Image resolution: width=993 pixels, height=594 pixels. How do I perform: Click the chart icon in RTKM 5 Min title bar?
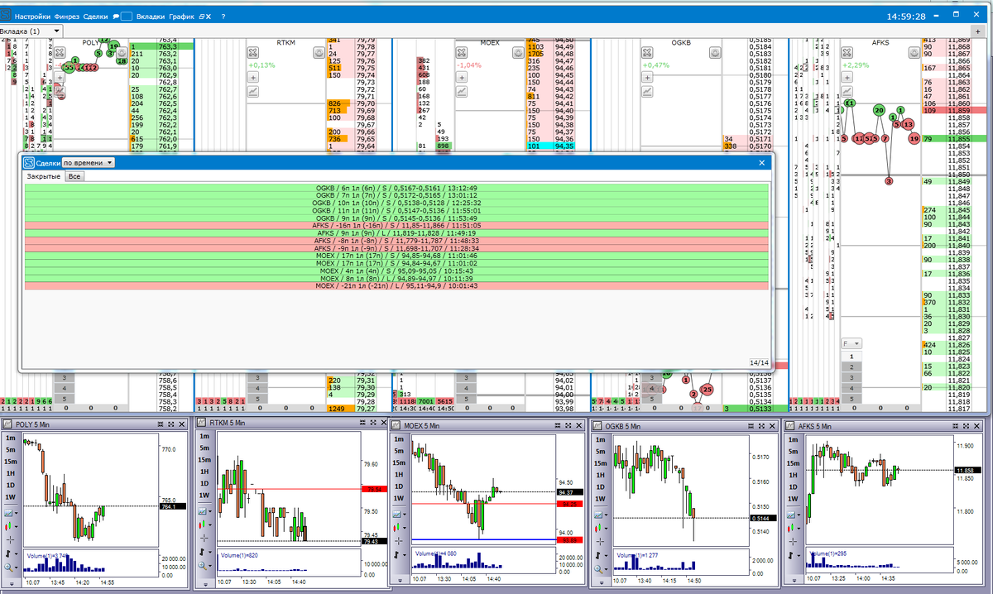203,423
